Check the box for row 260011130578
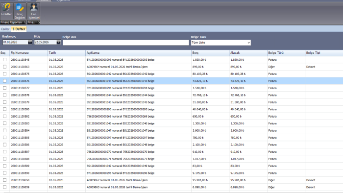Screen dimensions: 343x193 click(4, 95)
